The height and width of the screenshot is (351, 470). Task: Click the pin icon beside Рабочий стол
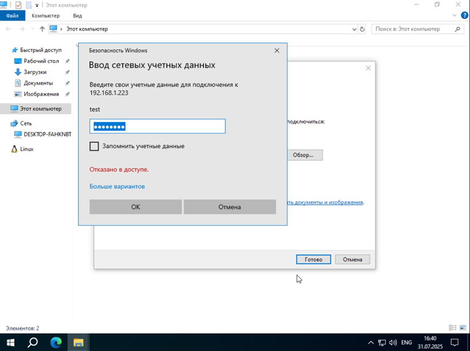(x=68, y=61)
